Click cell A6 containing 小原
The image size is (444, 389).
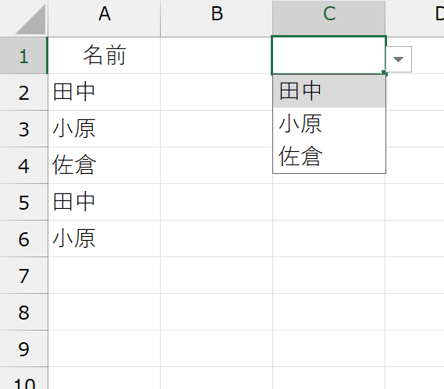point(105,239)
